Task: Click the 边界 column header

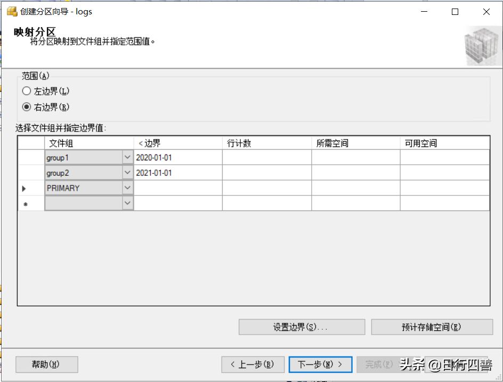Action: [177, 143]
